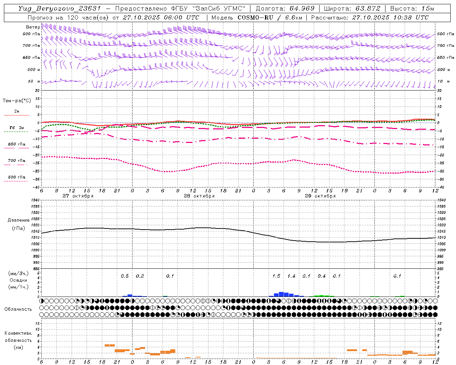The height and width of the screenshot is (365, 456).
Task: Click the 29 октября date label
Action: pyautogui.click(x=320, y=196)
